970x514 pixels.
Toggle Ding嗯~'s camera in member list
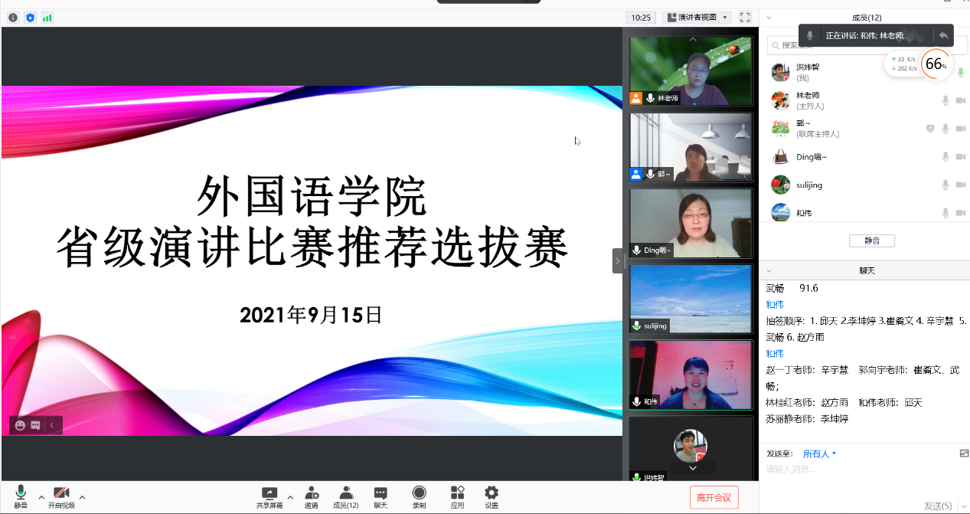click(x=960, y=156)
